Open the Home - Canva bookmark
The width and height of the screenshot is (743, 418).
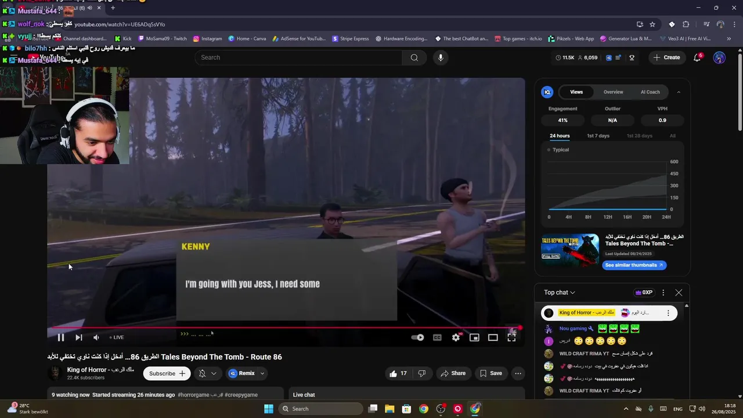click(x=247, y=39)
